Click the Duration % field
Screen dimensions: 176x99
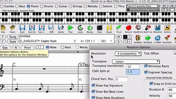pyautogui.click(x=172, y=90)
